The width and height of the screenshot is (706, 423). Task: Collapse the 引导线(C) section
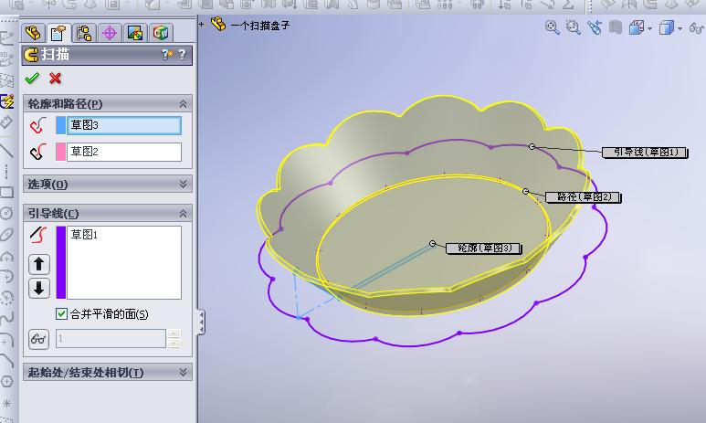[183, 214]
